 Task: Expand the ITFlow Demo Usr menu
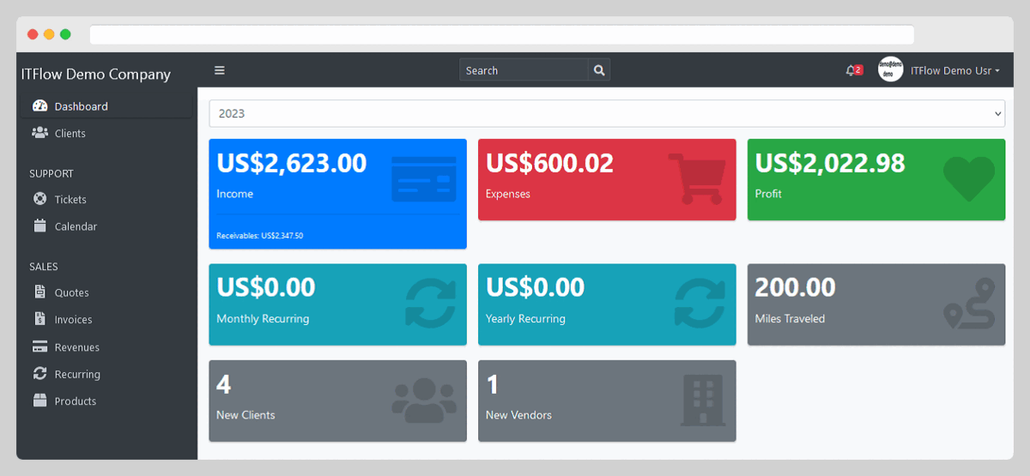coord(954,70)
